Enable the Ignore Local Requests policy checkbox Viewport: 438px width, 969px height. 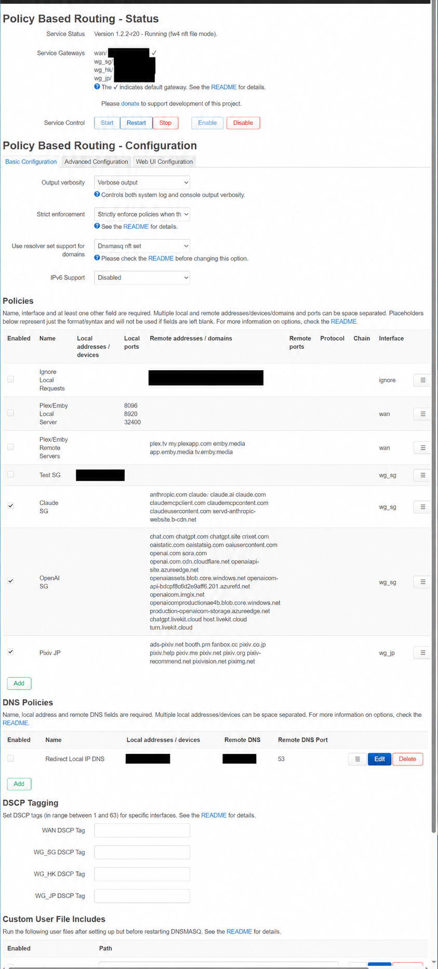(x=10, y=379)
